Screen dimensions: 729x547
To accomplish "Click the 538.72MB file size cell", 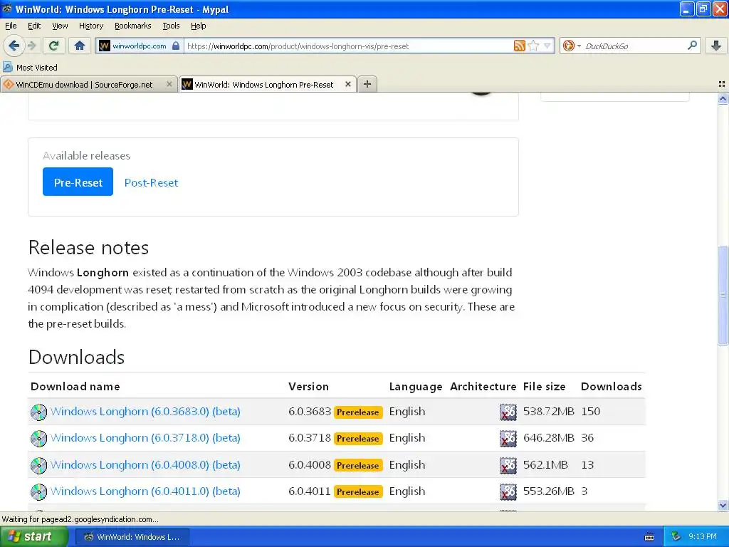I will (x=549, y=412).
